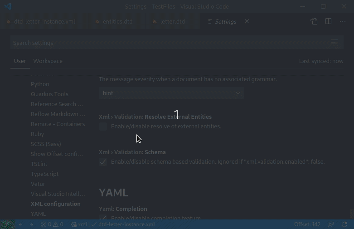The width and height of the screenshot is (354, 229).
Task: Navigate back using status bar arrow
Action: point(20,224)
